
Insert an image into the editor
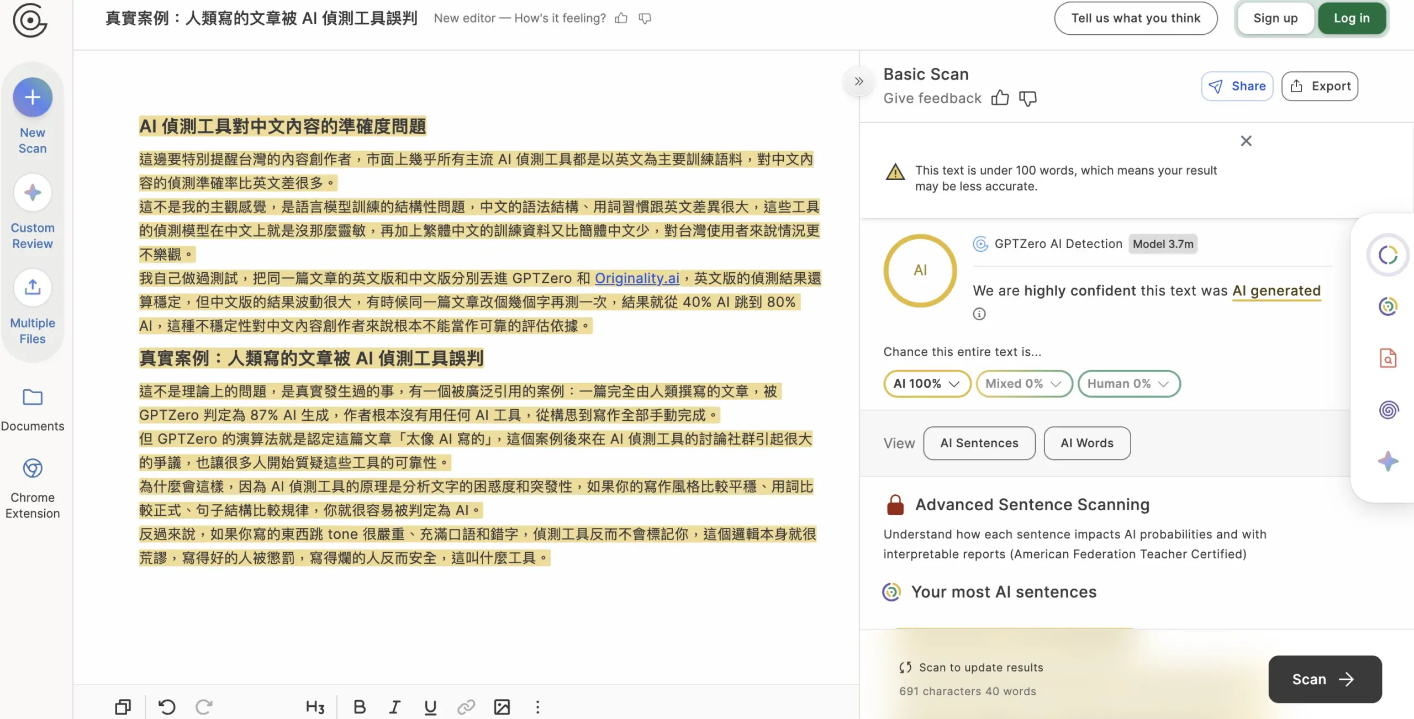[502, 707]
